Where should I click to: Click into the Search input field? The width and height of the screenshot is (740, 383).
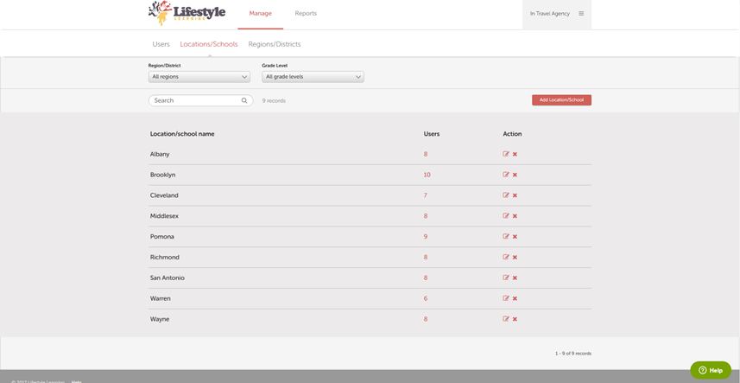pos(195,101)
